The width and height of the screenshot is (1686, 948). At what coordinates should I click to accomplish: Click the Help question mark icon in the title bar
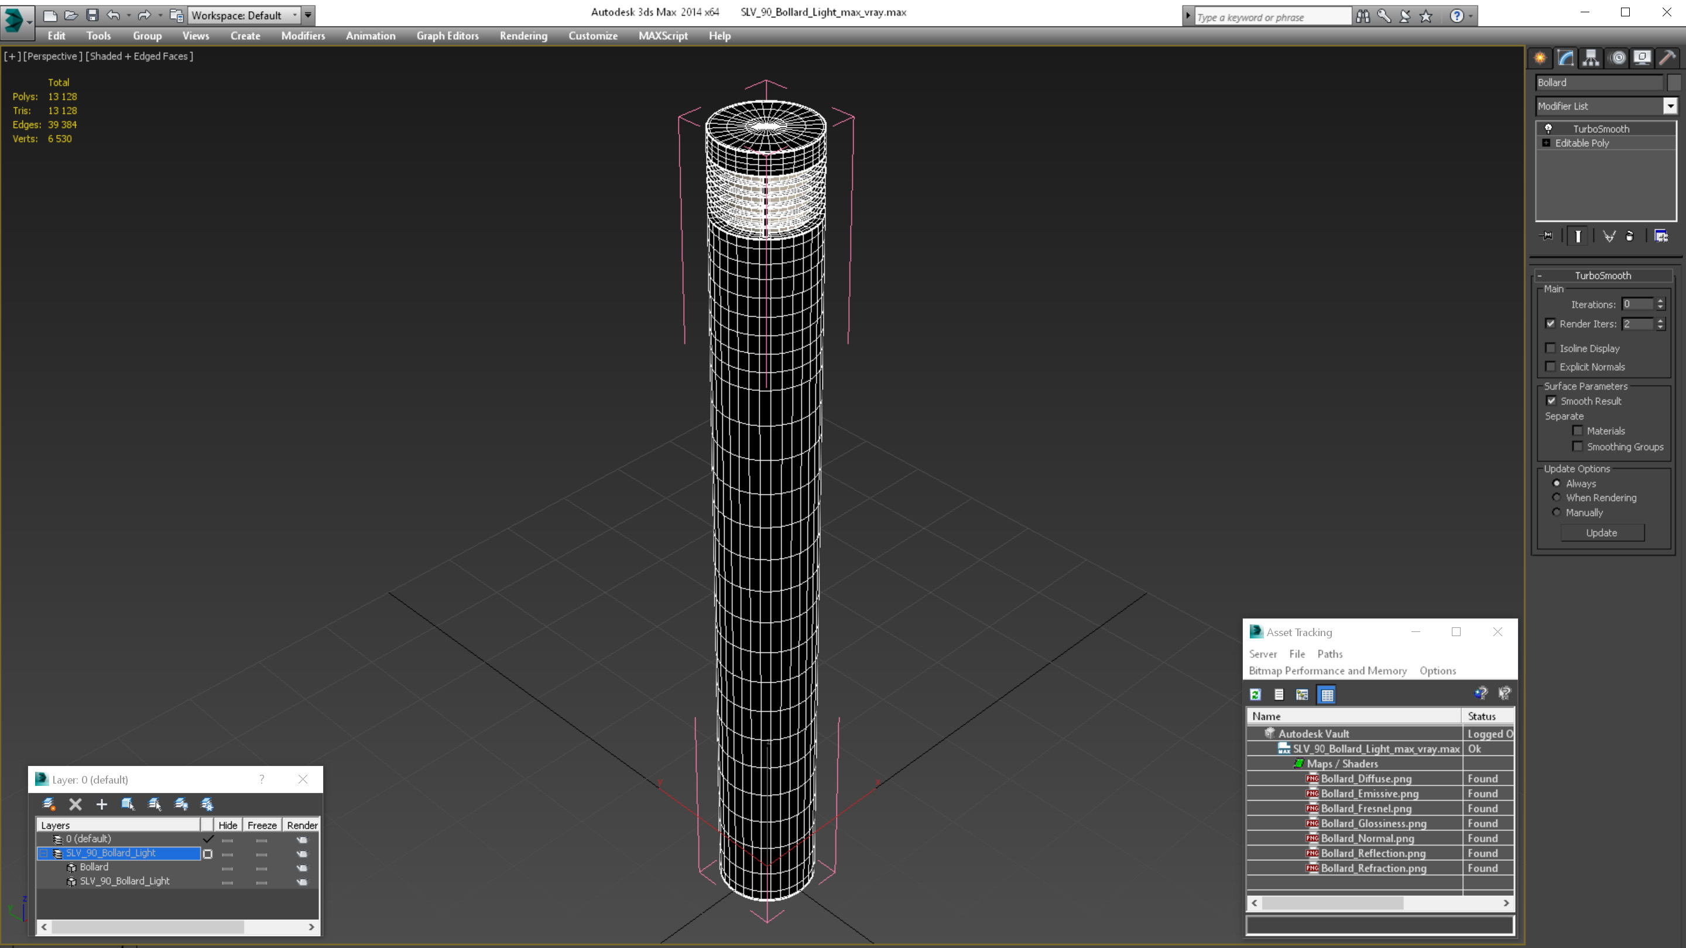tap(1457, 16)
